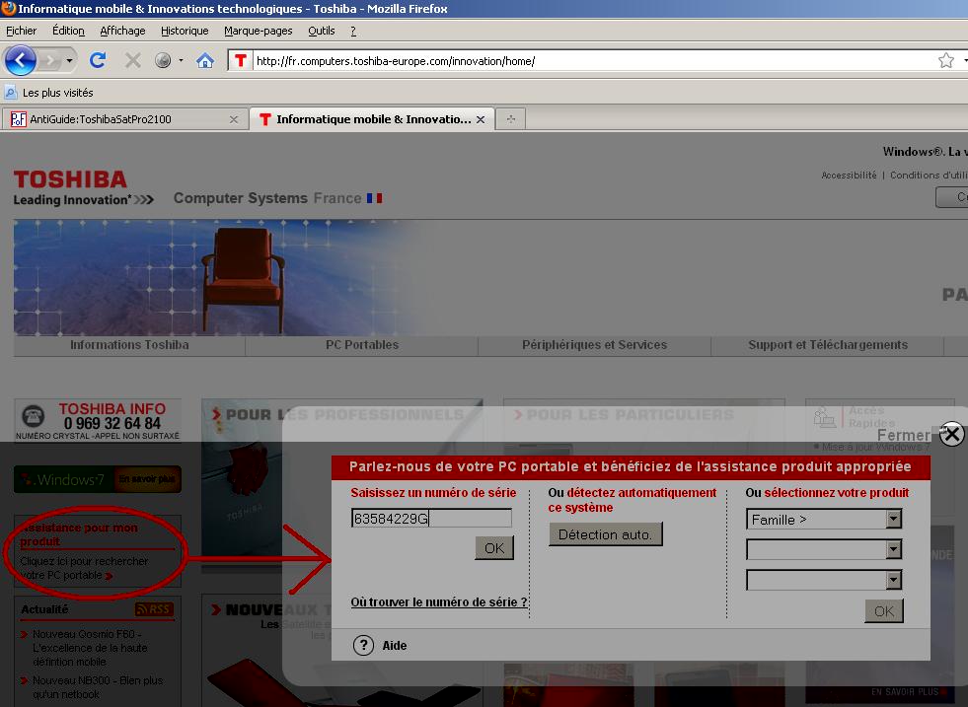This screenshot has height=707, width=968.
Task: Switch to the AntiGuide:ToshibaSatPro2100 tab
Action: click(x=123, y=119)
